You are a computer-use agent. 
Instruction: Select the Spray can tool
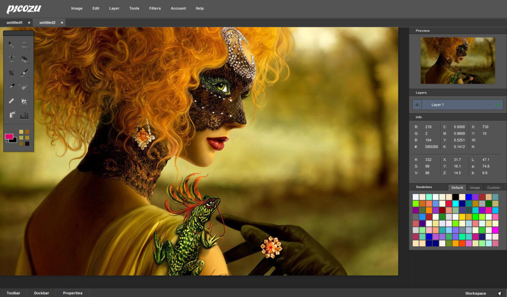12,115
